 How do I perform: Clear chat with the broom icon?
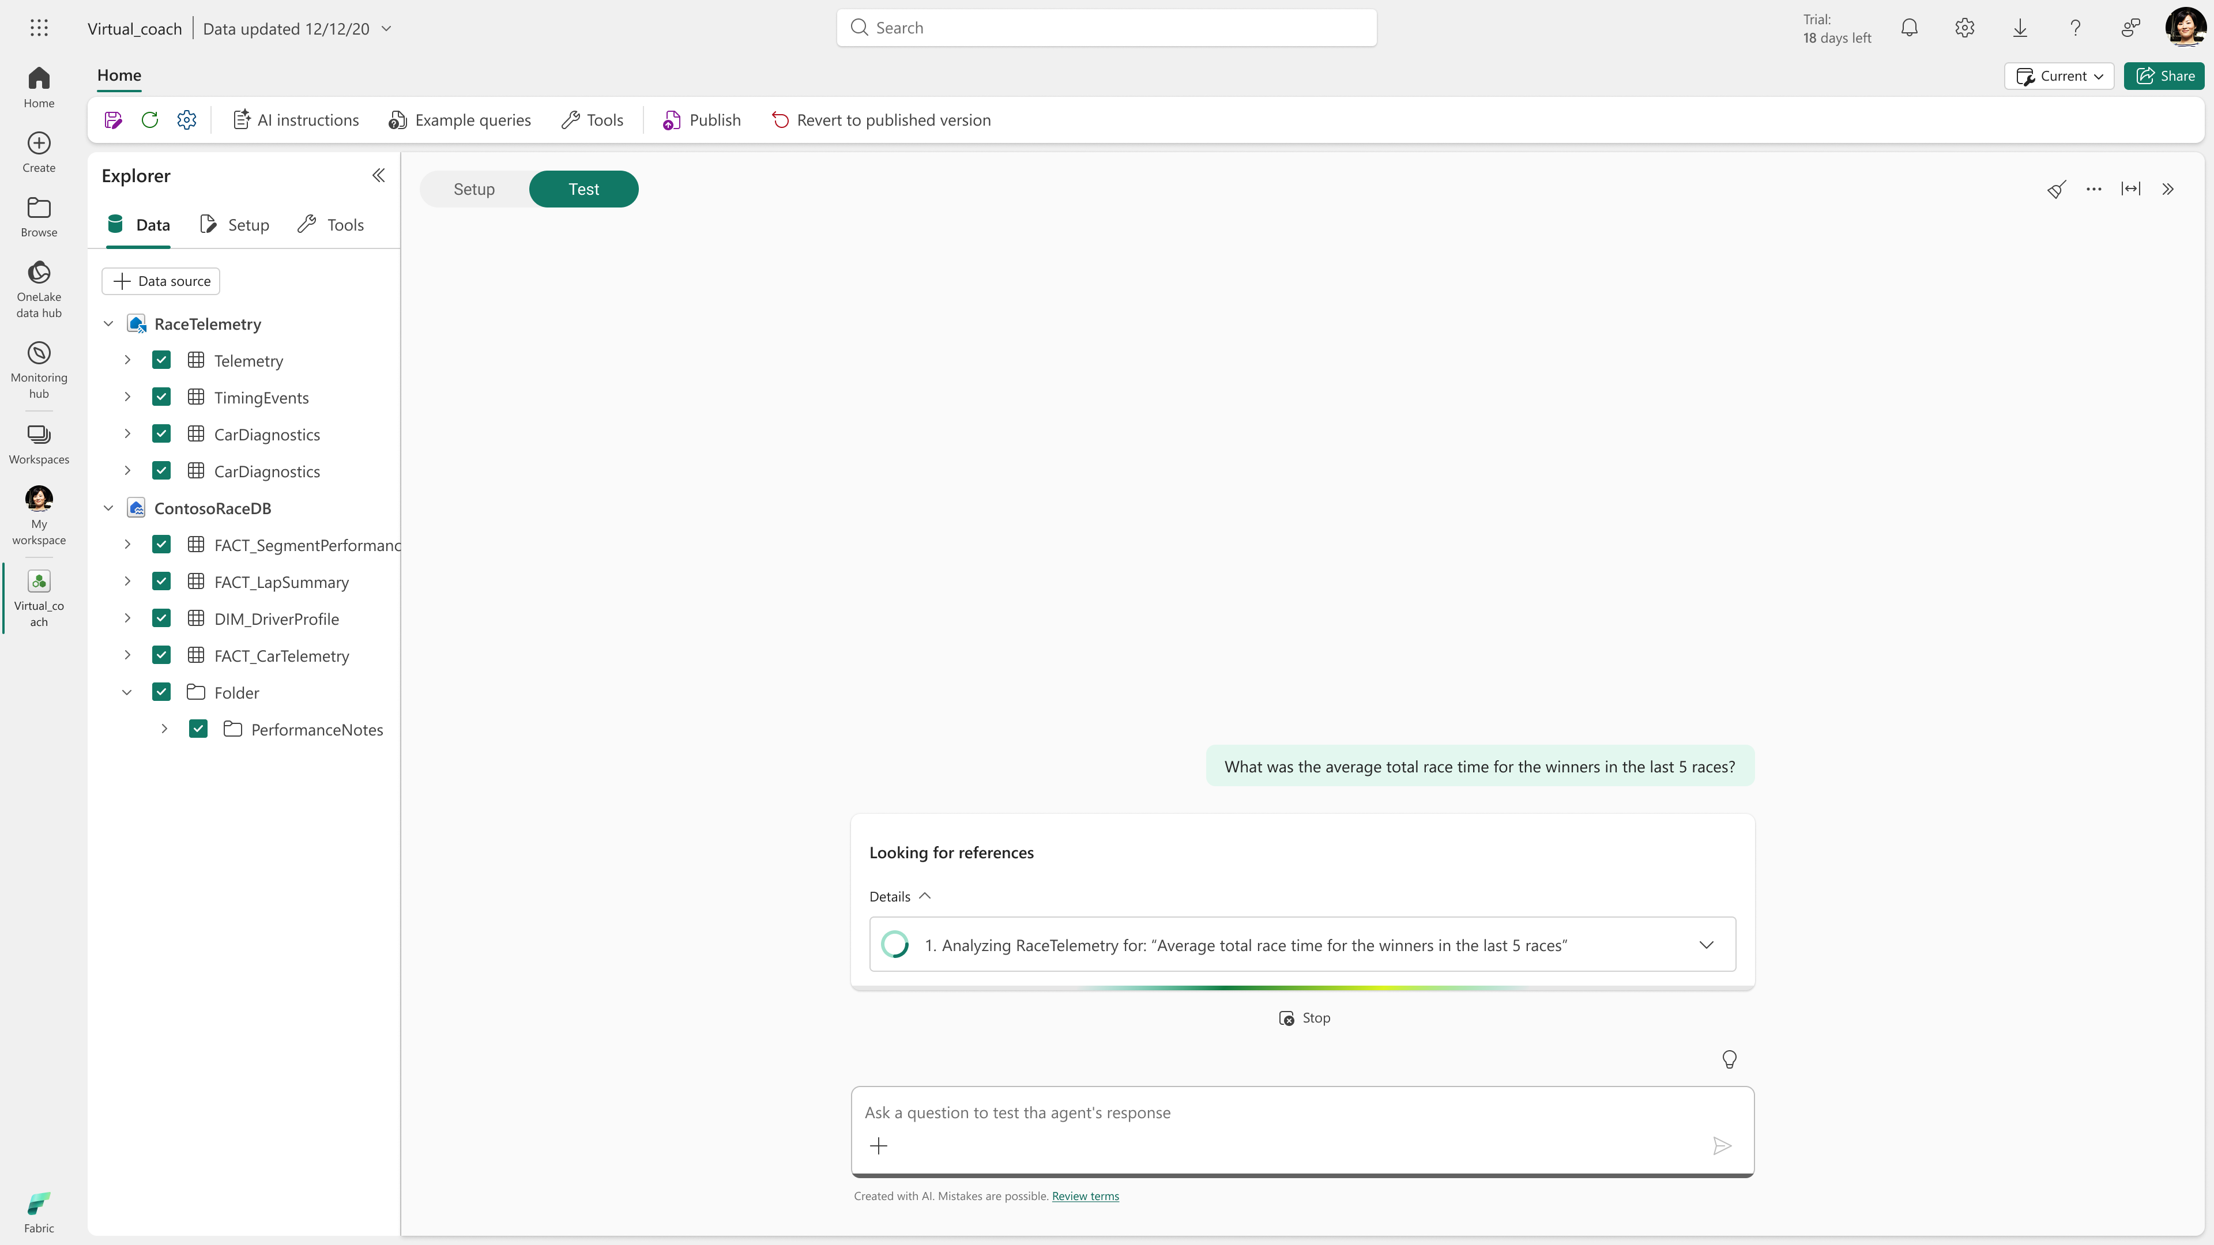coord(2056,189)
